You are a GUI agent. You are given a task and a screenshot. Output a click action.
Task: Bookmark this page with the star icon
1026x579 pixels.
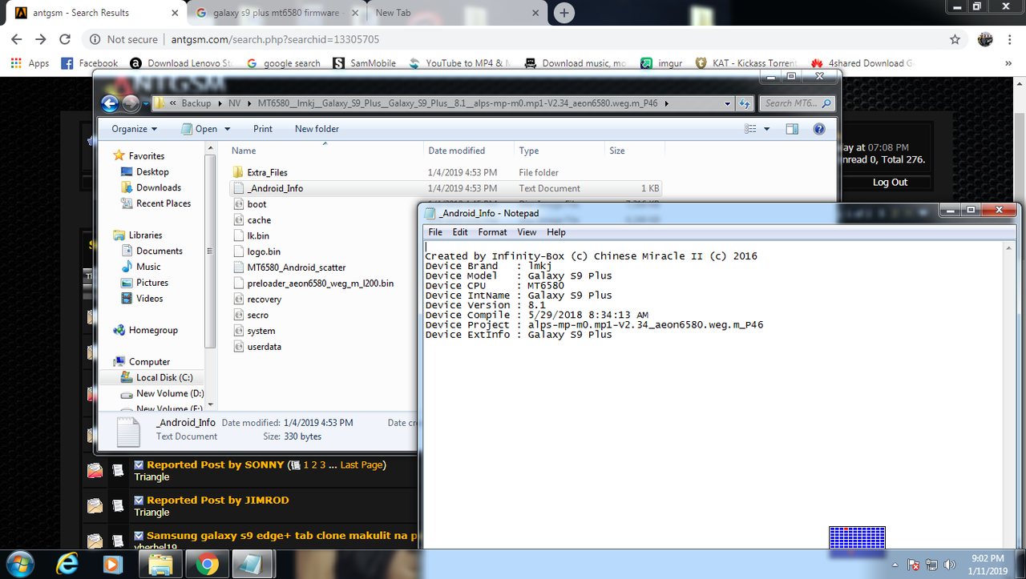[955, 39]
